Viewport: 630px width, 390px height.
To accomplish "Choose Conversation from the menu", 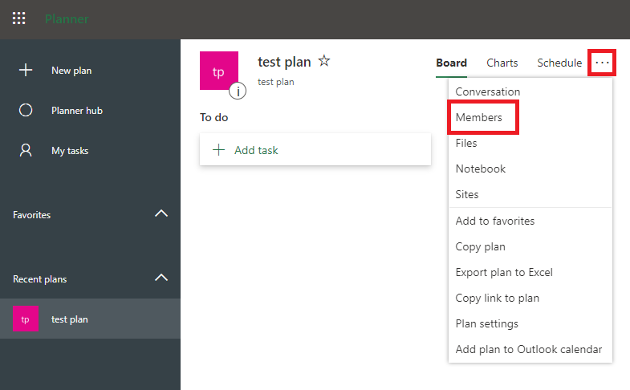I will point(530,91).
